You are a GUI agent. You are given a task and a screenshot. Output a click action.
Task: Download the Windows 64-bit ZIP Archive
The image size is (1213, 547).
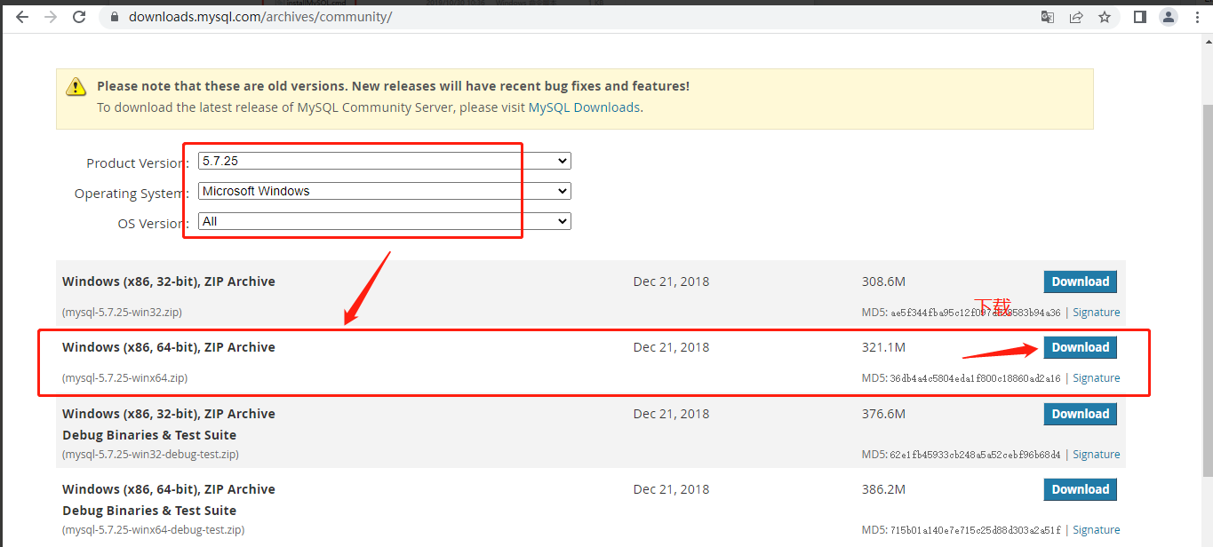tap(1080, 347)
